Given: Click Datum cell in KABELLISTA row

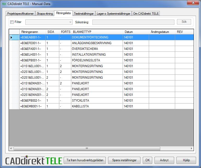Looking at the screenshot, I should click(136, 106).
